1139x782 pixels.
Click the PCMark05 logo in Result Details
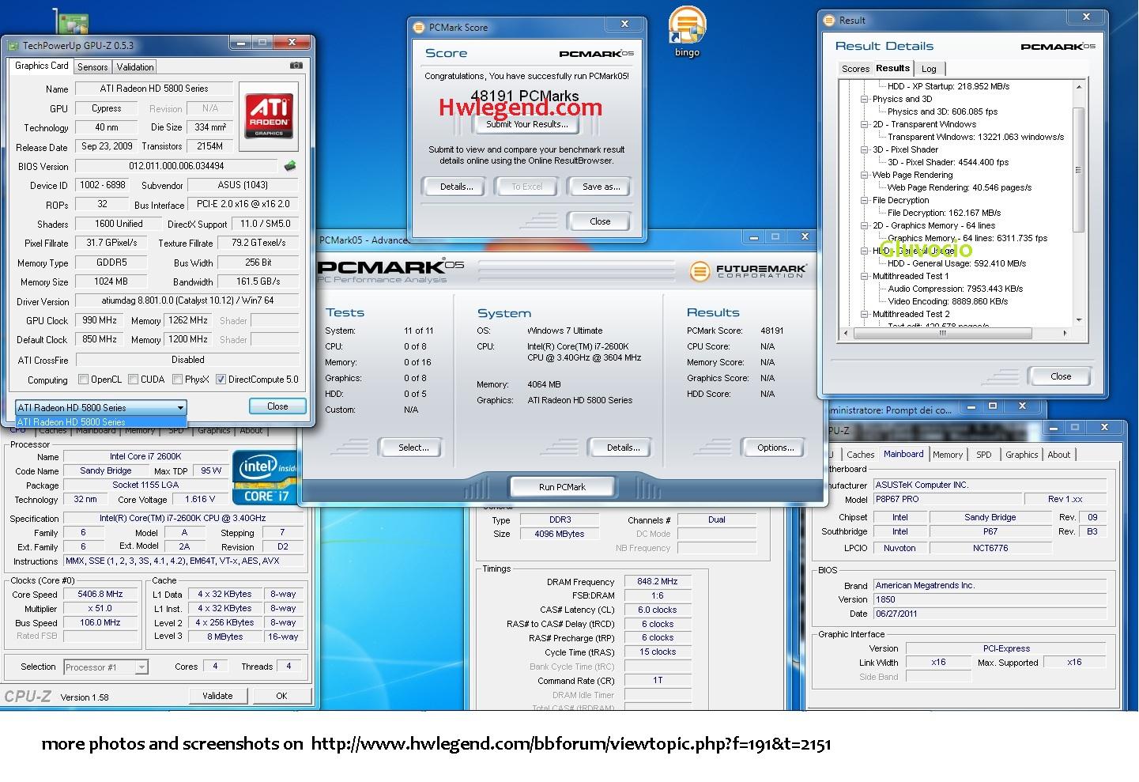tap(1058, 46)
